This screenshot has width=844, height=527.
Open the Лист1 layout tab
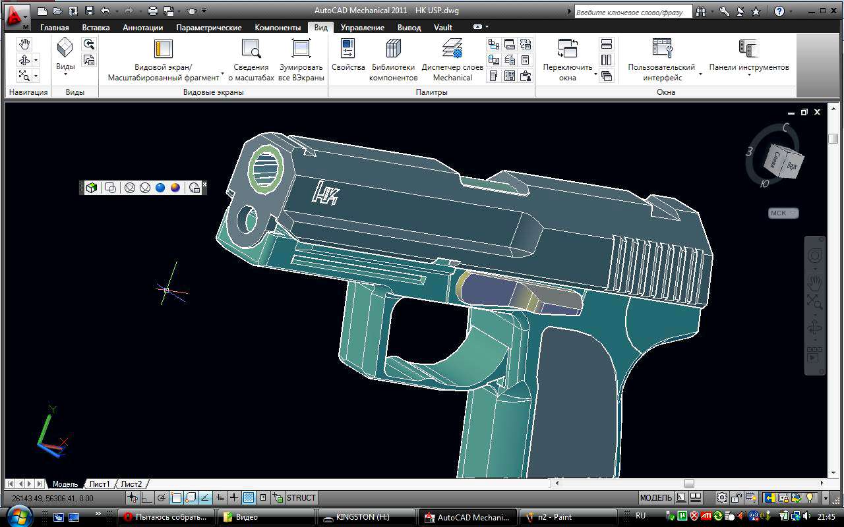click(x=100, y=484)
